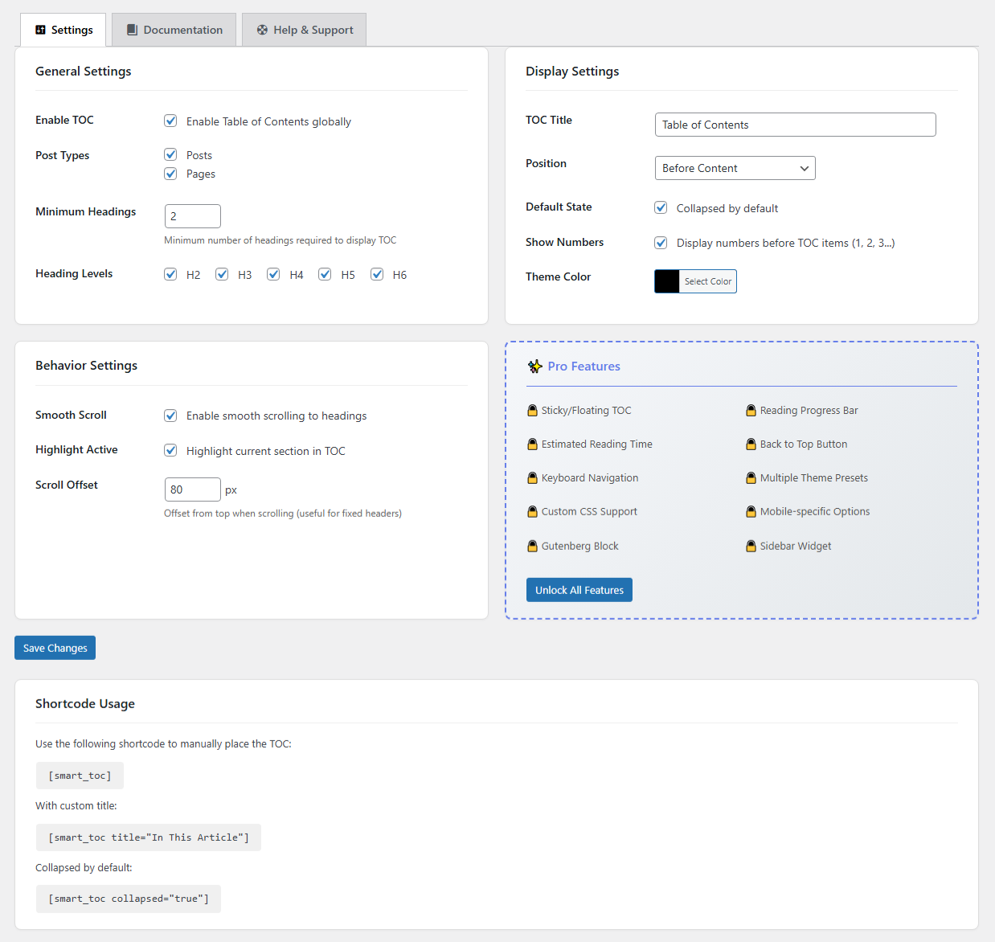The image size is (995, 942).
Task: Click the lock icon beside Gutenberg Block
Action: (532, 547)
